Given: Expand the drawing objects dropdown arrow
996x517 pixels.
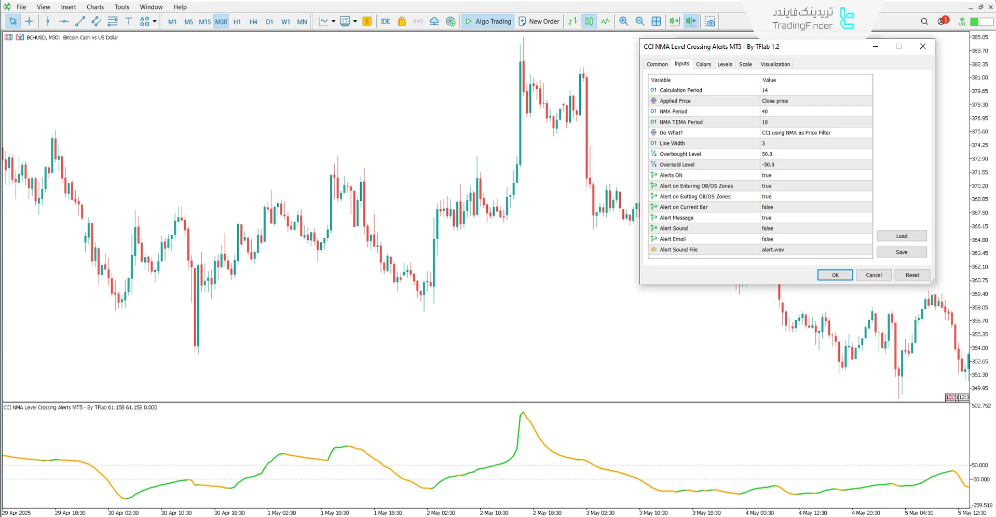Looking at the screenshot, I should (155, 21).
